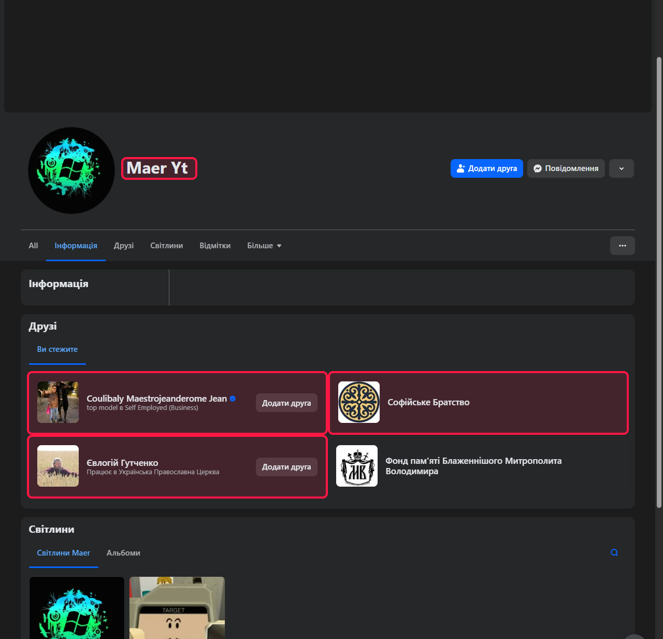This screenshot has width=663, height=639.
Task: Open Повідомлення messenger button
Action: click(566, 168)
